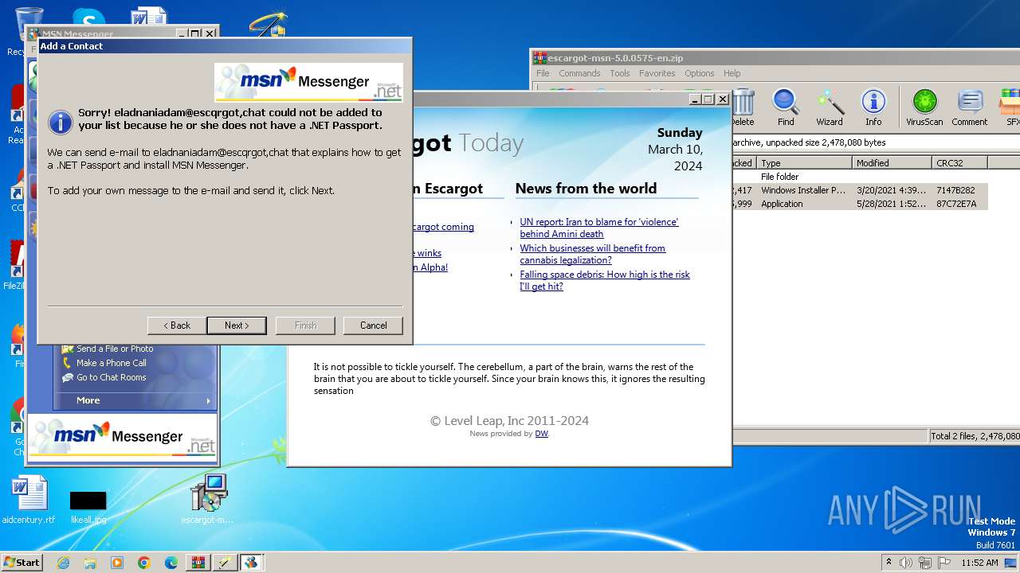Run VirusScan from WinRAR toolbar
The image size is (1020, 573).
(x=924, y=107)
